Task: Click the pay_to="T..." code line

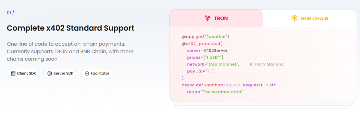Action: pos(200,71)
